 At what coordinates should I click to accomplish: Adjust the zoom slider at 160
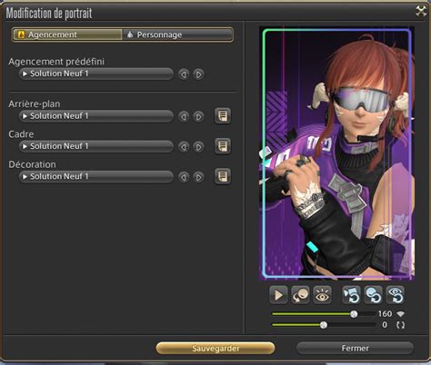pos(354,314)
